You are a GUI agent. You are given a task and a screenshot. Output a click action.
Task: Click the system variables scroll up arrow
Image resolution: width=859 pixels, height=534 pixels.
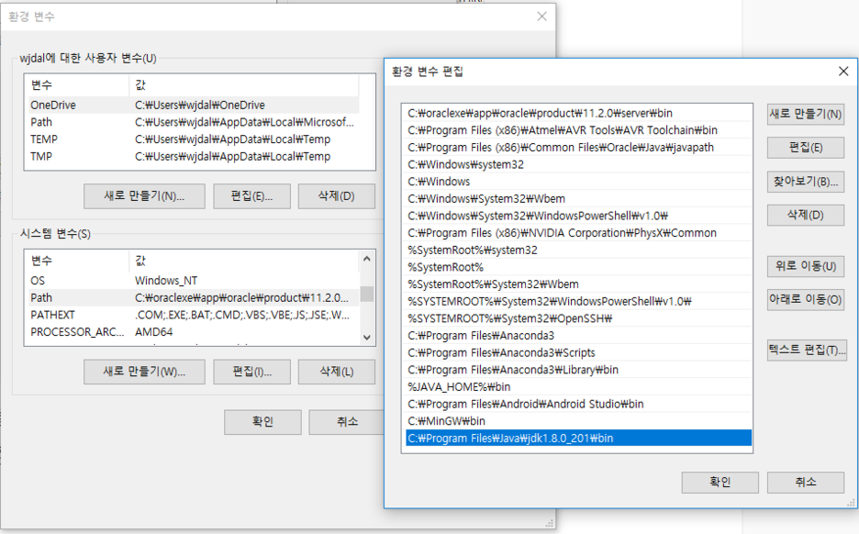point(367,259)
